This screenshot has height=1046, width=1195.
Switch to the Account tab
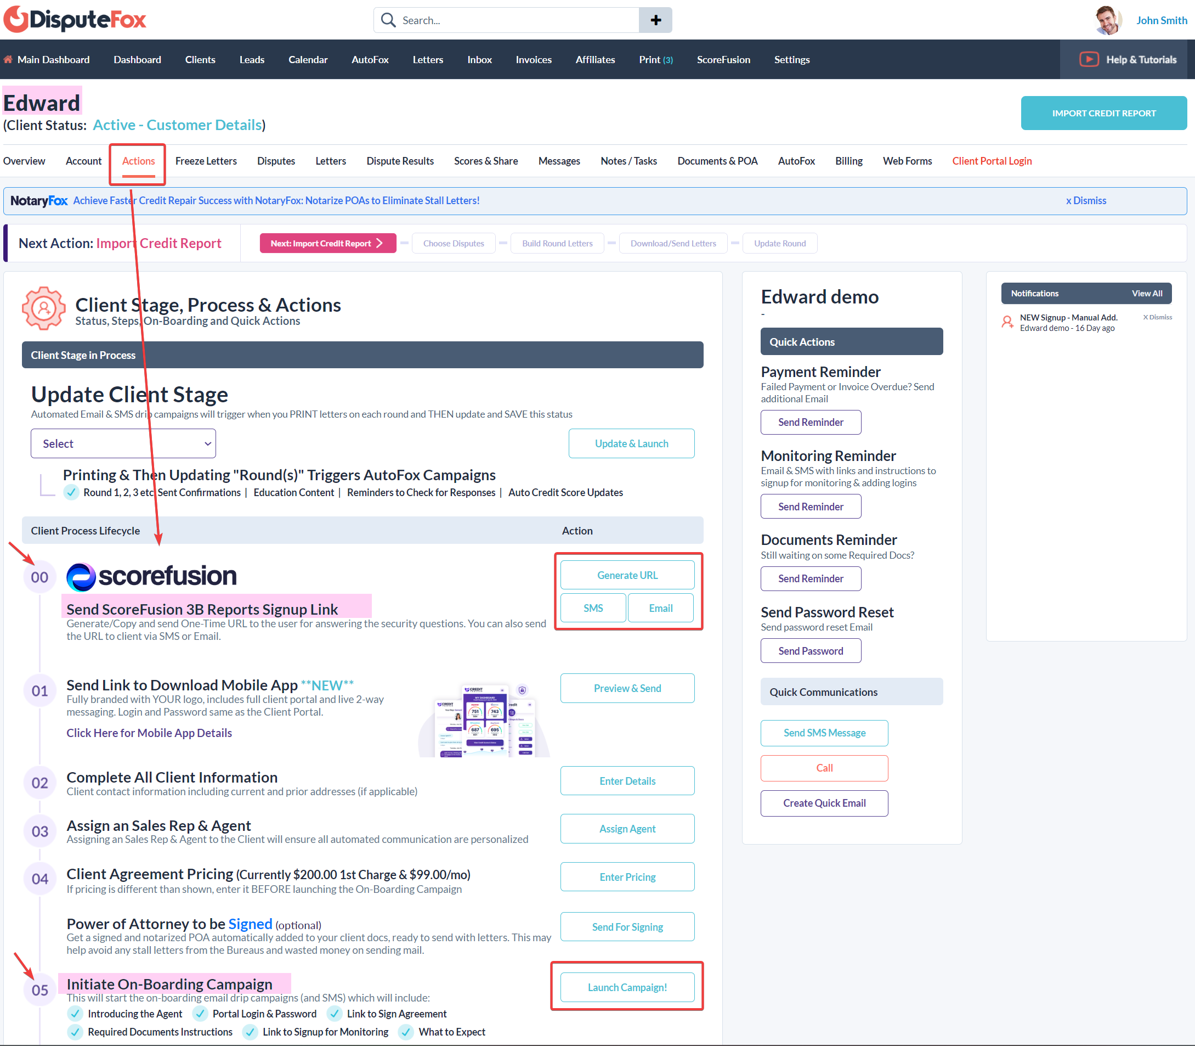click(x=83, y=161)
